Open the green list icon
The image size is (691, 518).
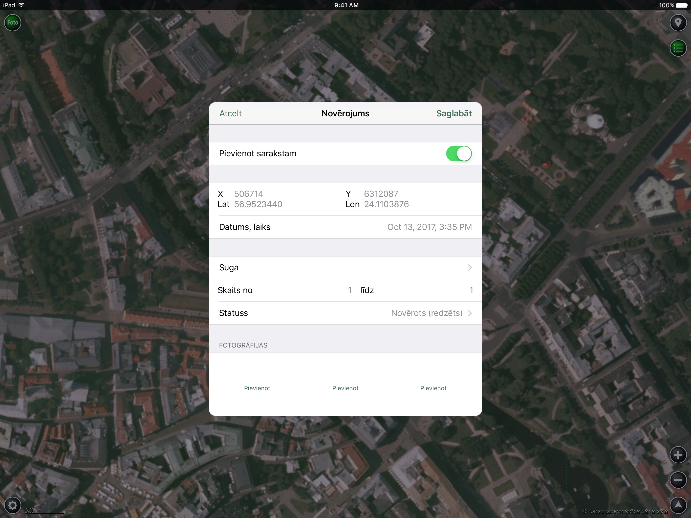[x=678, y=48]
